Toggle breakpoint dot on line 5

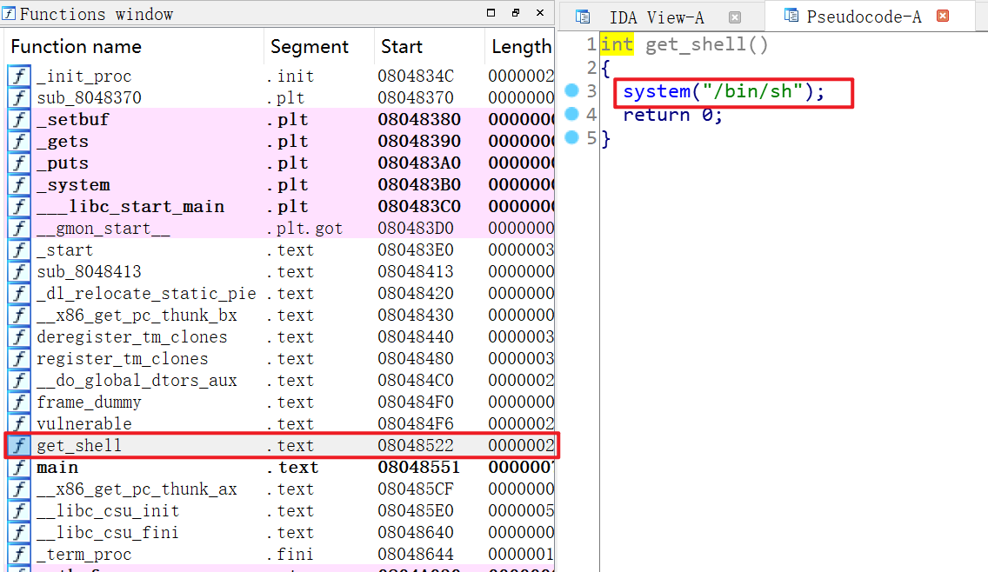coord(571,137)
